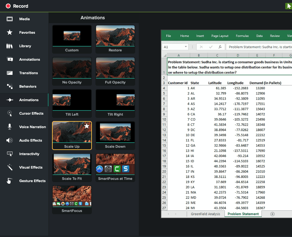
Task: Open Cursor Effects icon
Action: (x=10, y=113)
